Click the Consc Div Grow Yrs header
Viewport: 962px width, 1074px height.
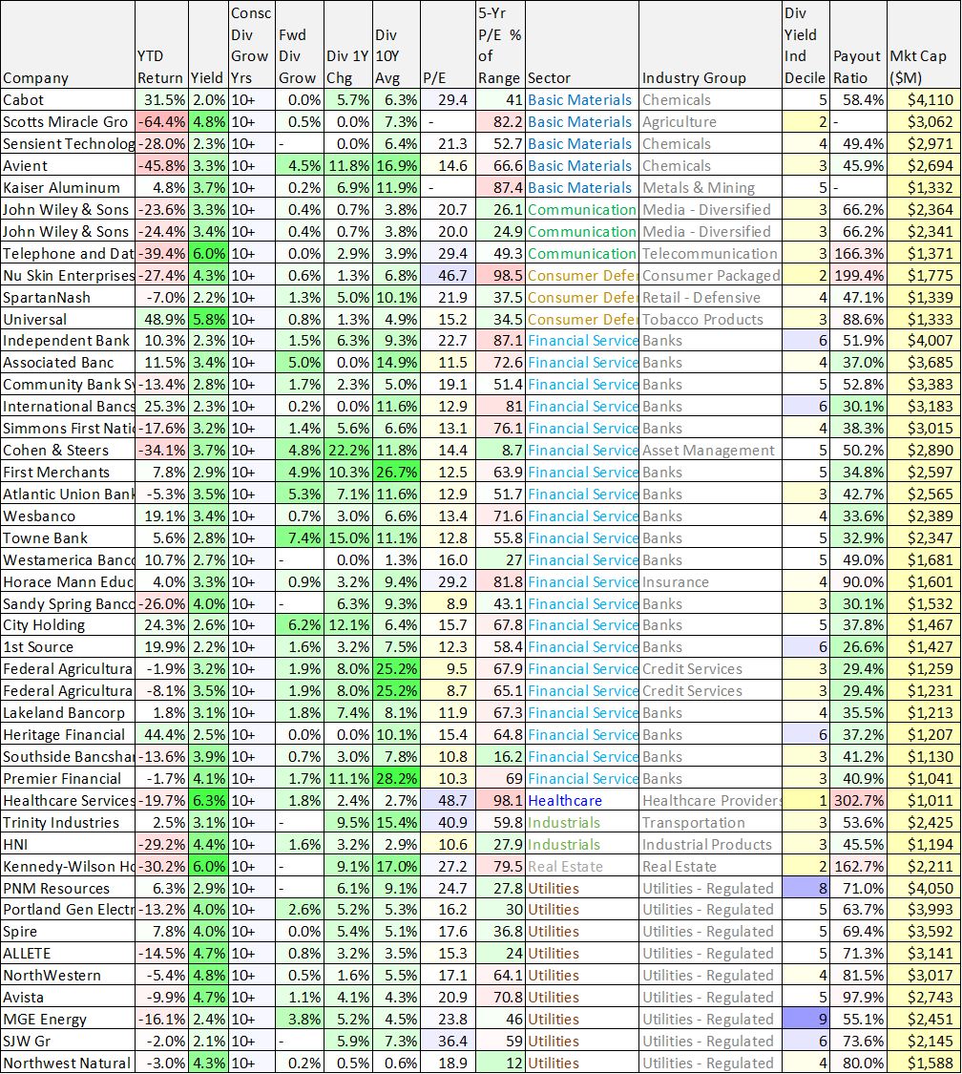(x=252, y=45)
